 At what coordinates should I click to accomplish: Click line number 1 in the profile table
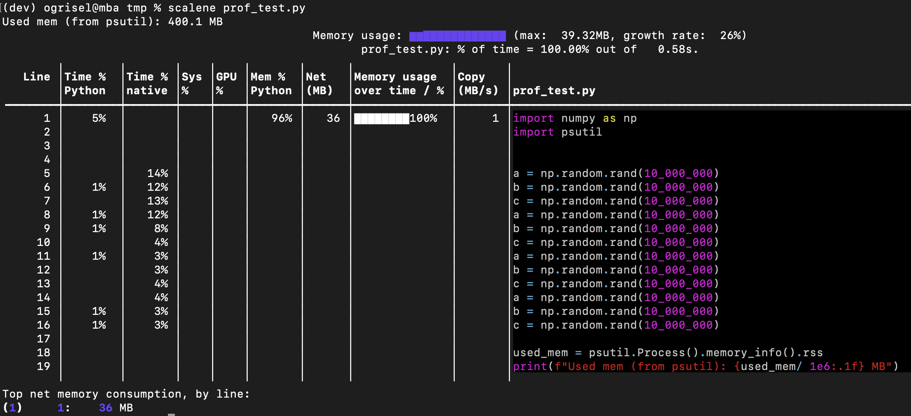[x=47, y=118]
